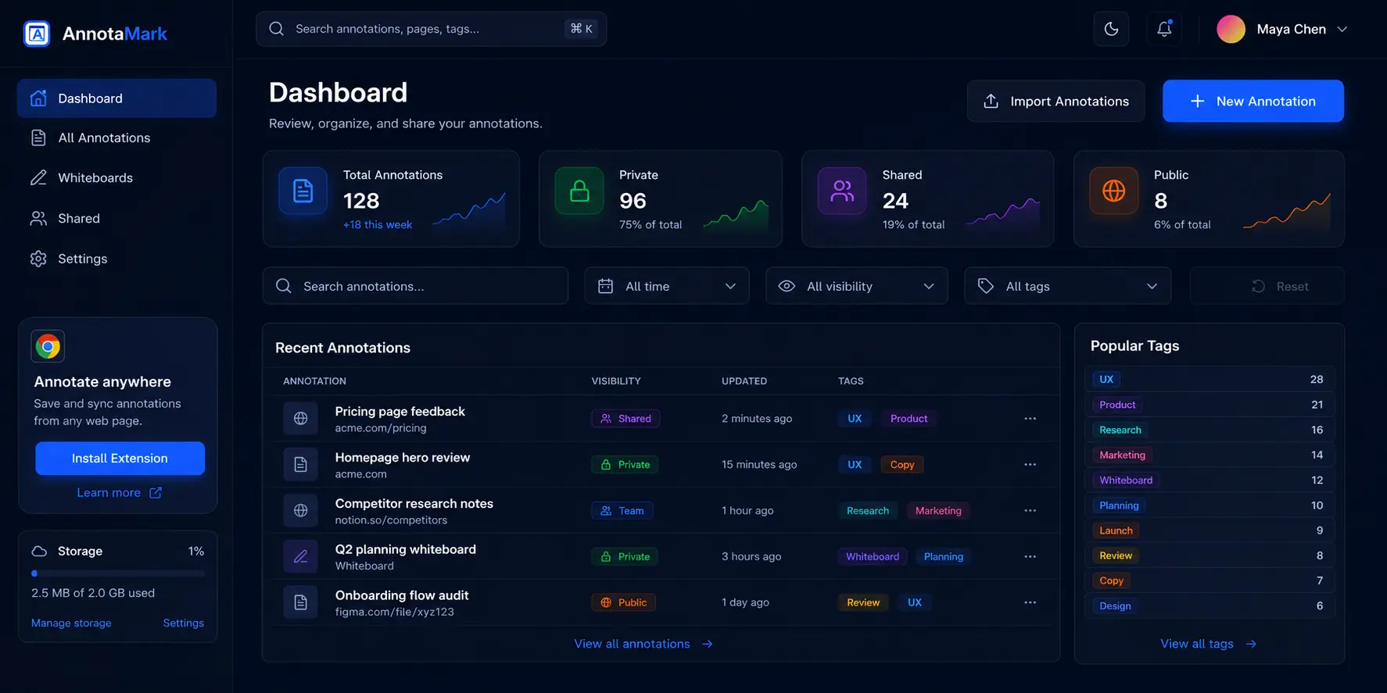Viewport: 1387px width, 693px height.
Task: Open more options for Homepage hero review
Action: click(1030, 465)
